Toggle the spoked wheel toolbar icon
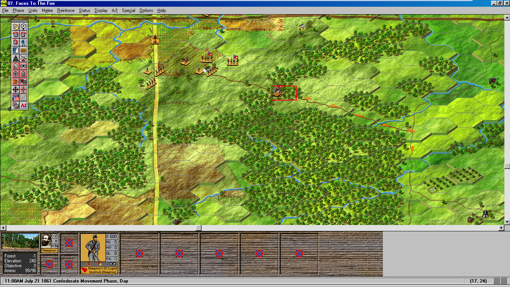Screen dimensions: 510x287 [x=15, y=74]
